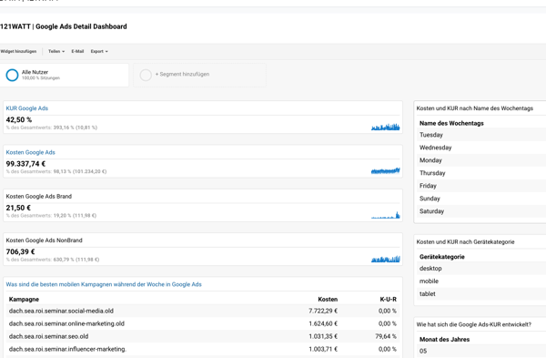The image size is (546, 358).
Task: Open the KUR Google Ads widget link
Action: pos(26,108)
